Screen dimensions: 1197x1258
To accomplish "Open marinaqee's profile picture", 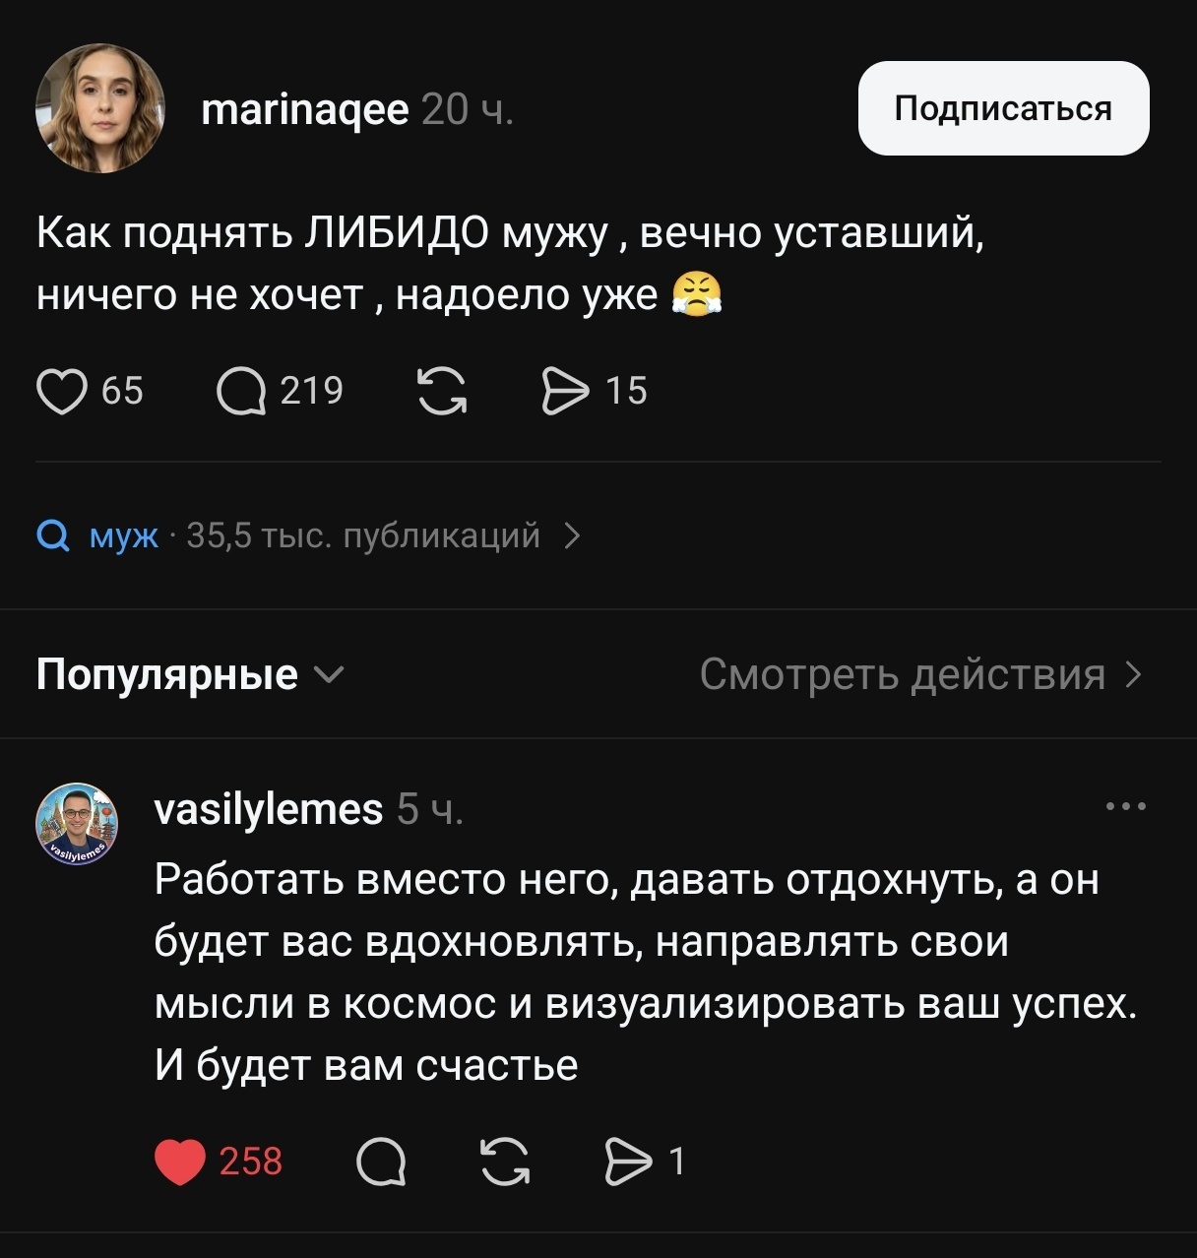I will pos(99,108).
